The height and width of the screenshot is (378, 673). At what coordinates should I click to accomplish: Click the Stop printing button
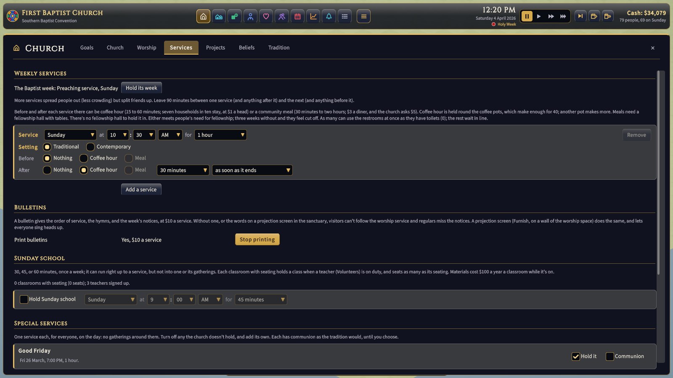point(257,239)
